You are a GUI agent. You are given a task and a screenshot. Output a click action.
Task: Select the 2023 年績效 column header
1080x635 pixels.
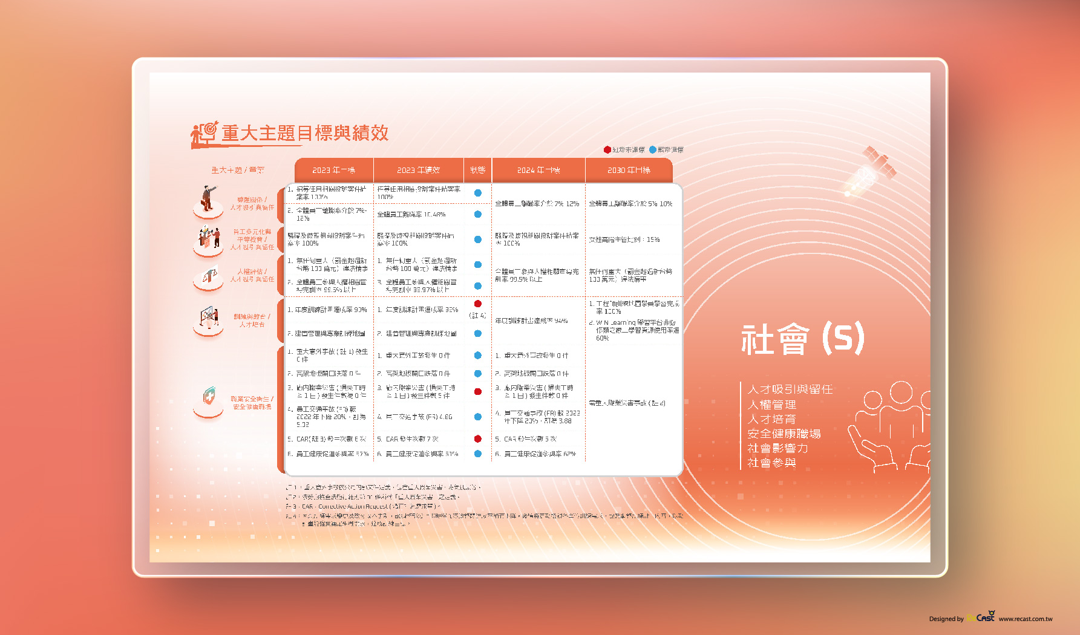tap(419, 170)
